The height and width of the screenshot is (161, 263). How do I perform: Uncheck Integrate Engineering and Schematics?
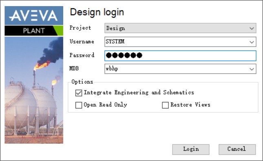[x=79, y=93]
